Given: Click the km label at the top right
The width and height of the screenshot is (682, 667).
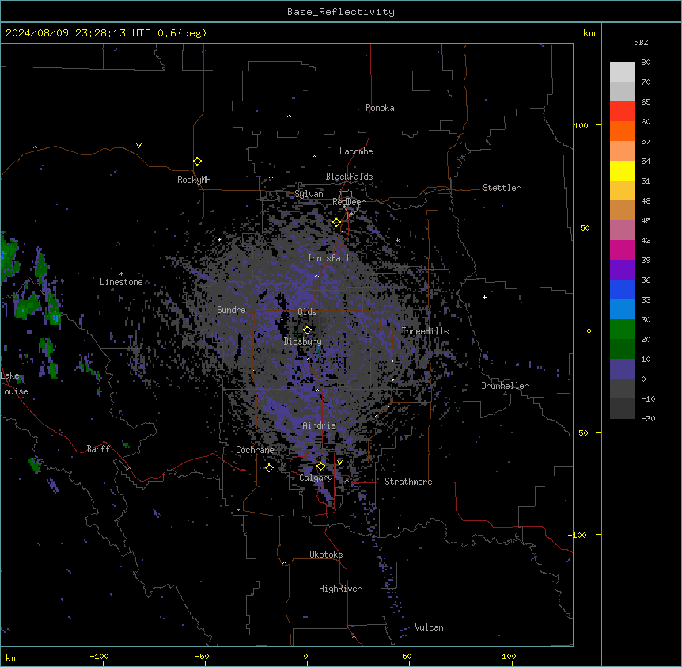Looking at the screenshot, I should (x=589, y=33).
